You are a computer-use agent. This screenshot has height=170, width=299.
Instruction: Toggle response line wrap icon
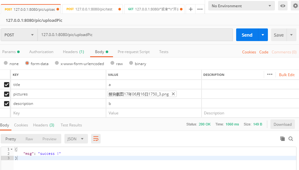[x=96, y=139]
